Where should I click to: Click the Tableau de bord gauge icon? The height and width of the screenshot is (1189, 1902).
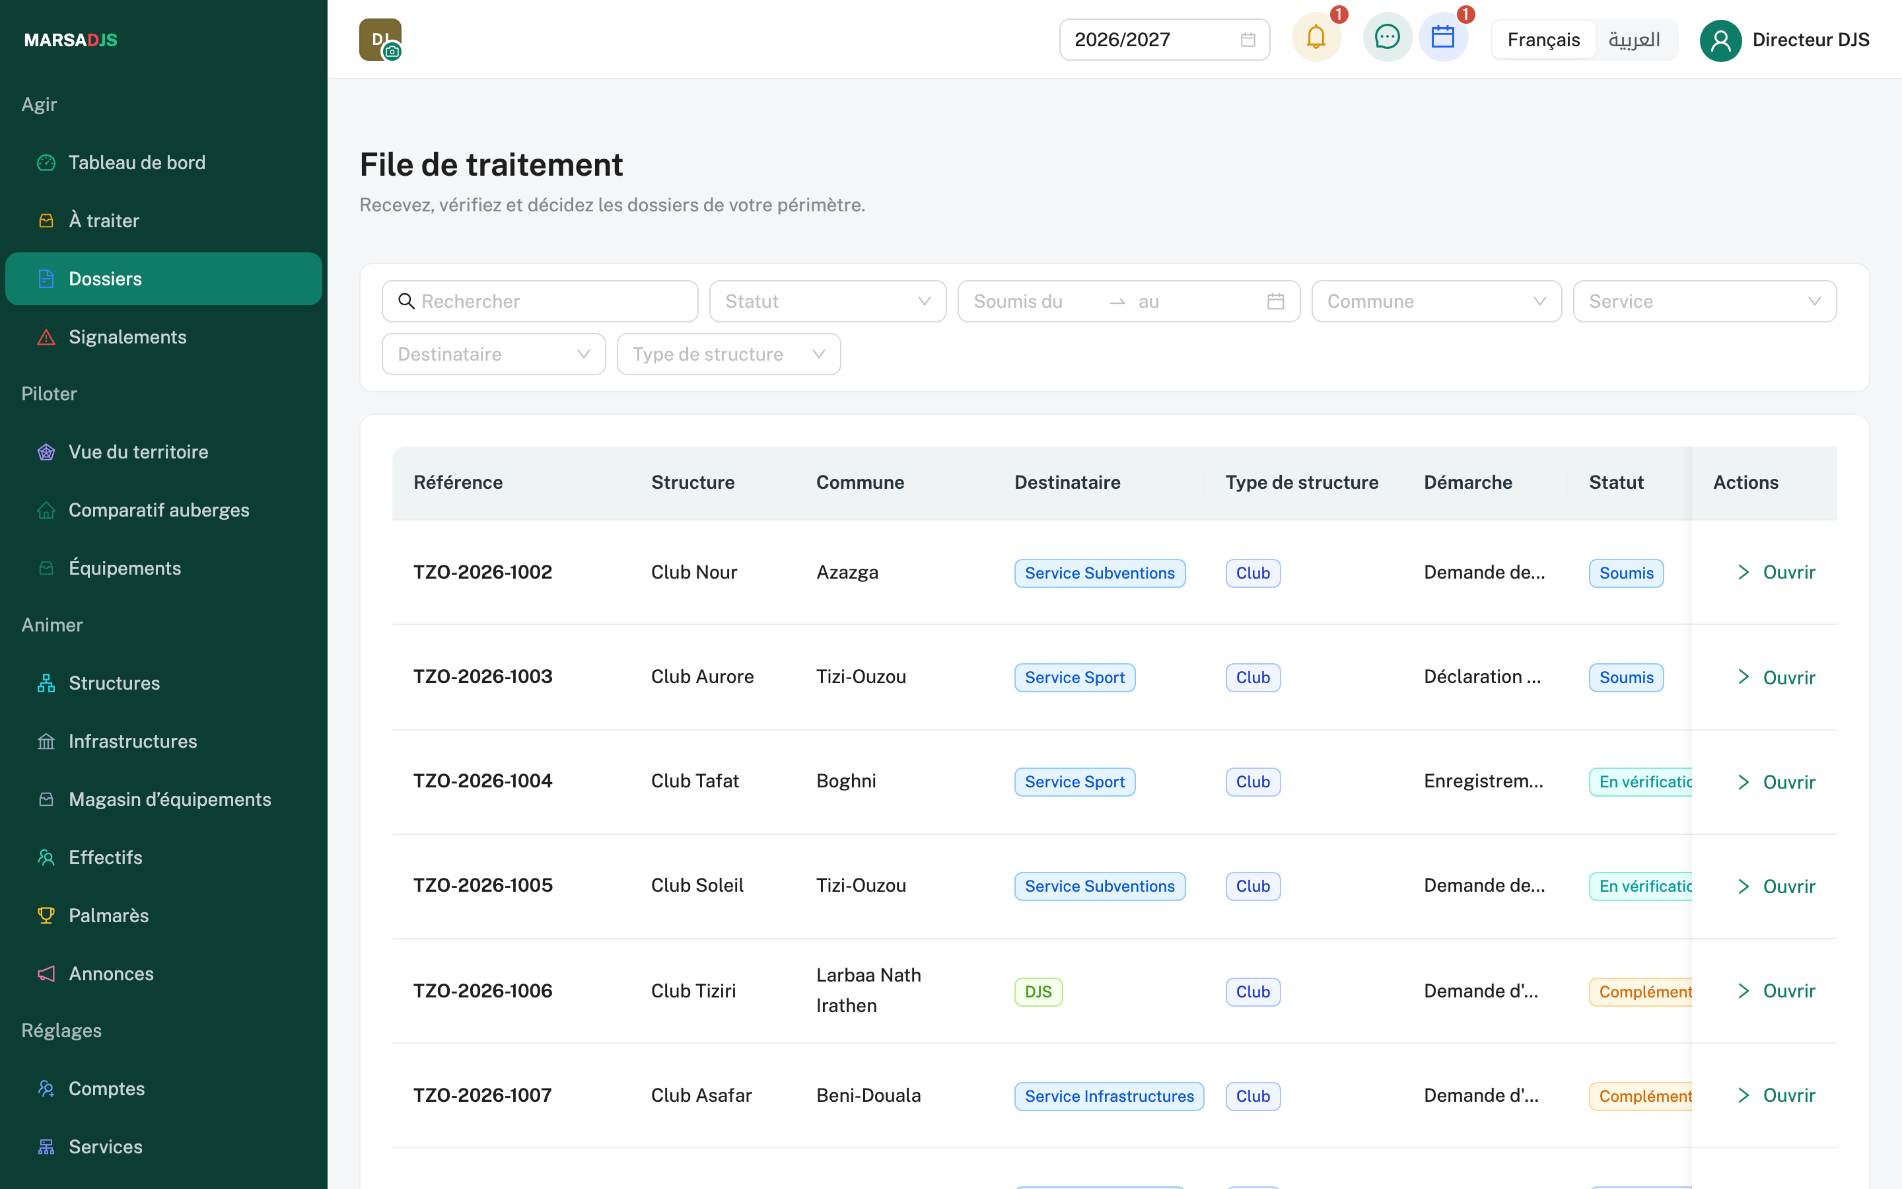click(46, 162)
